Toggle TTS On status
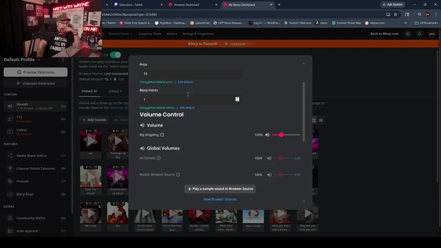 [63, 119]
